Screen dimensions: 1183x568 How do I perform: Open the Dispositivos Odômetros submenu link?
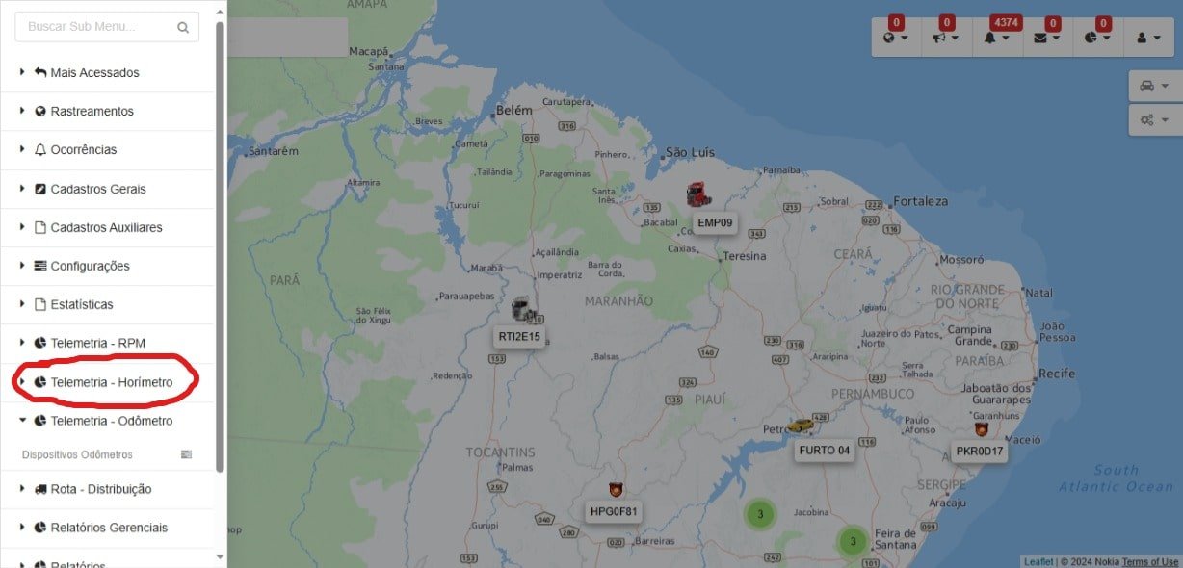pyautogui.click(x=77, y=454)
